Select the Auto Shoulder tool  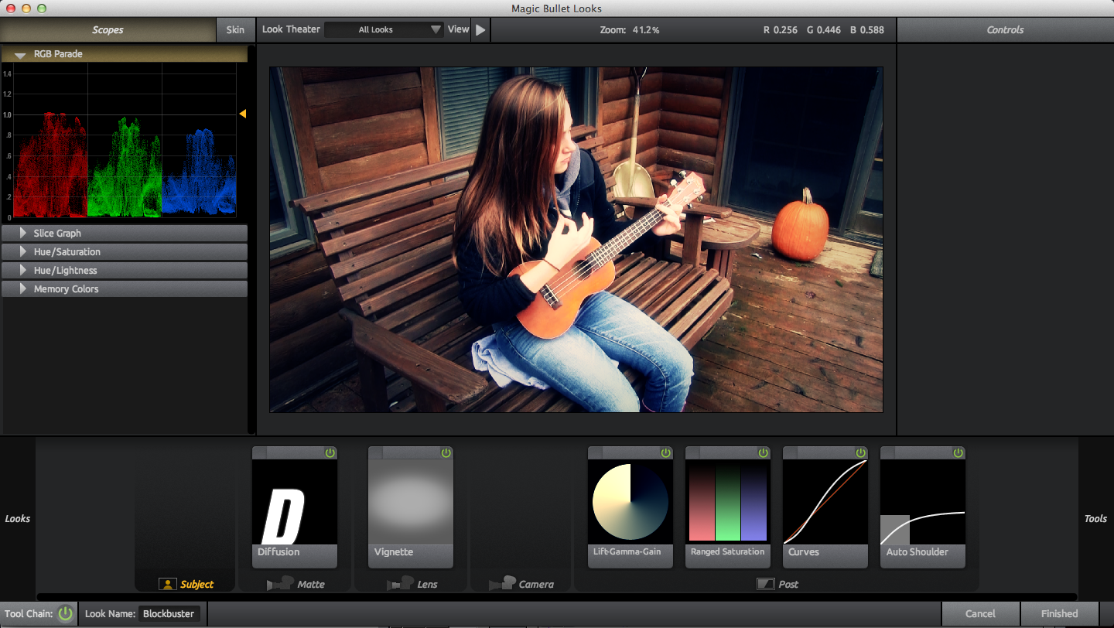point(922,502)
